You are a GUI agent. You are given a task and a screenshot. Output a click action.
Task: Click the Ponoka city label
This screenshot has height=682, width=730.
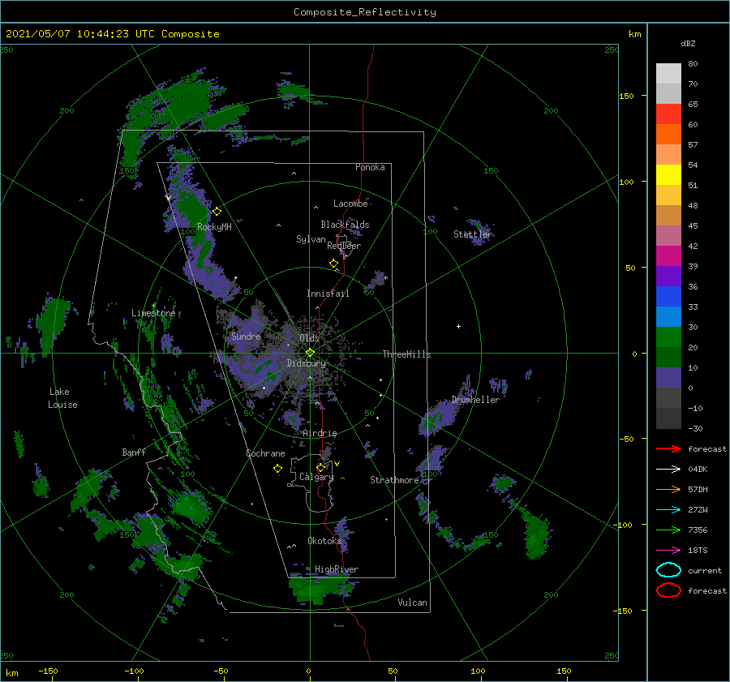[370, 167]
